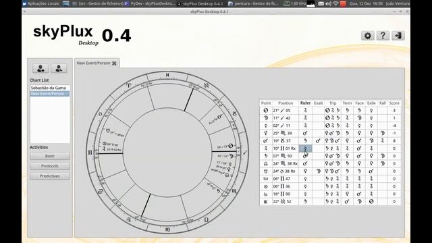Viewport: 432px width, 243px height.
Task: Click the remove person chart icon
Action: click(59, 68)
